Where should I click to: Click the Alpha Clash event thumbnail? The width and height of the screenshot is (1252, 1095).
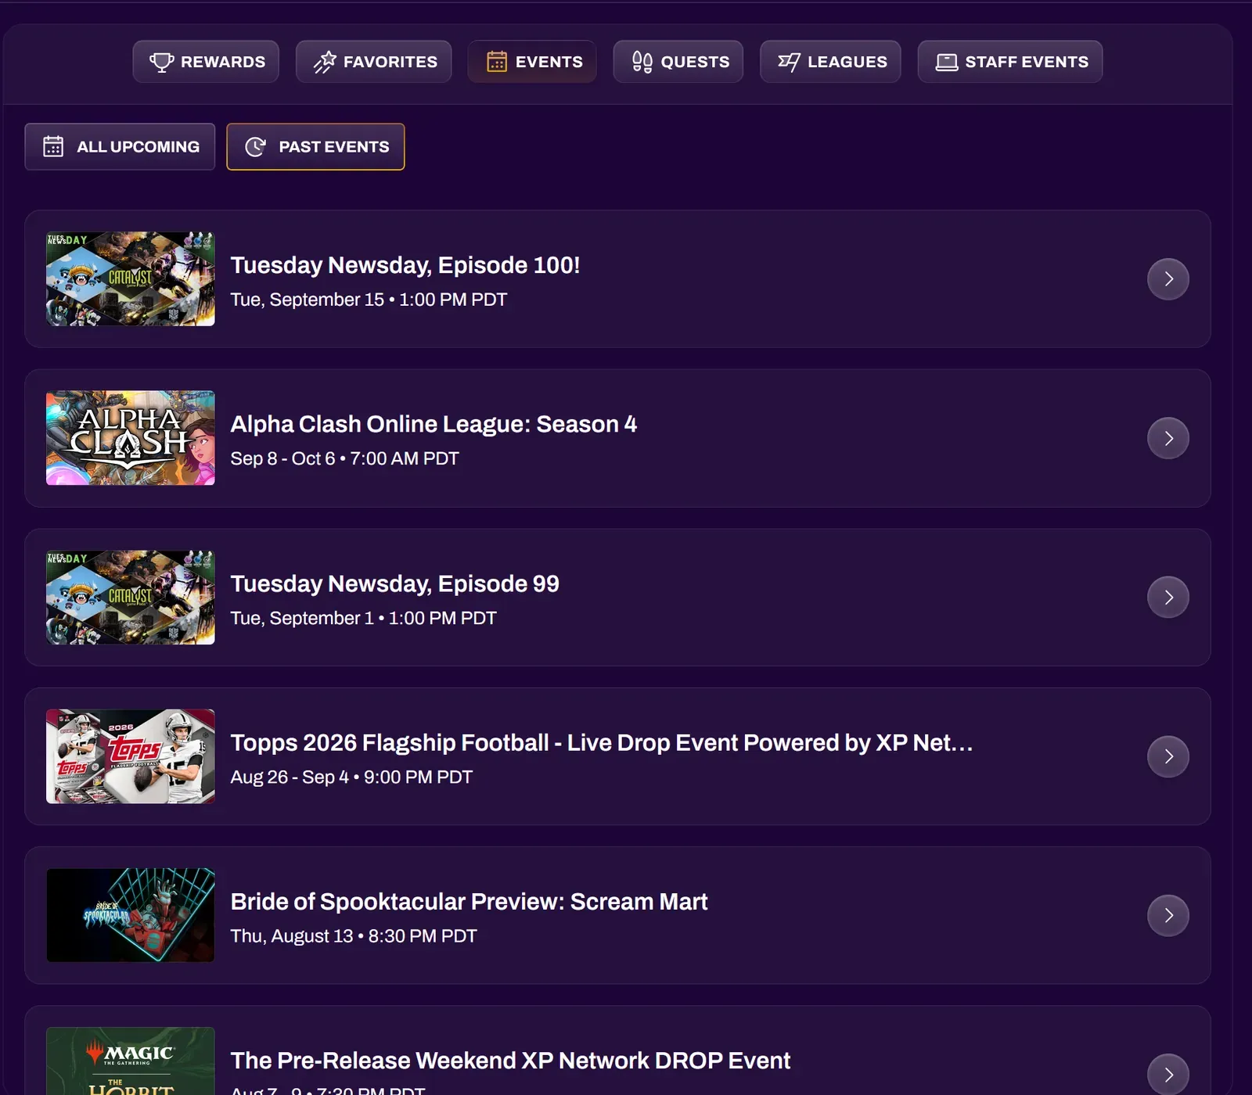point(131,438)
